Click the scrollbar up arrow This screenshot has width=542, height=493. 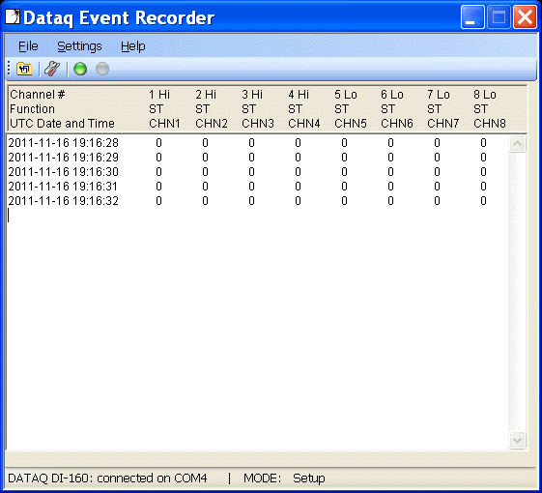click(x=518, y=144)
